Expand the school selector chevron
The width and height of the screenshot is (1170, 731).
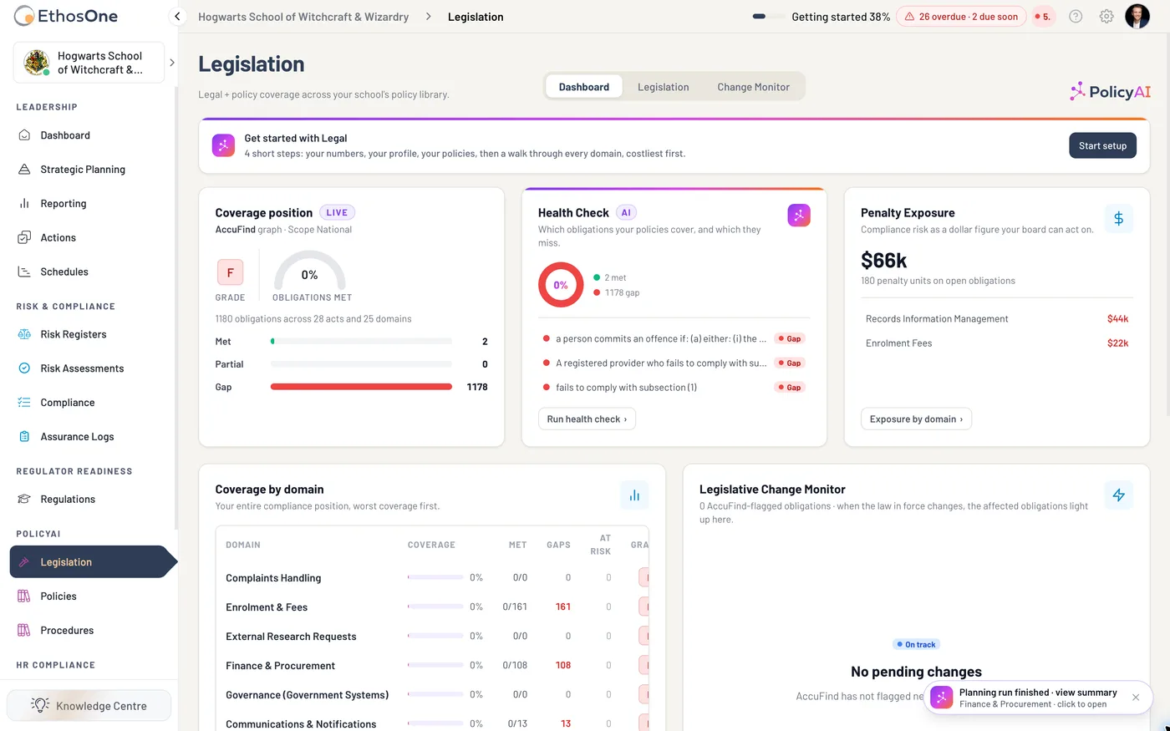[172, 63]
